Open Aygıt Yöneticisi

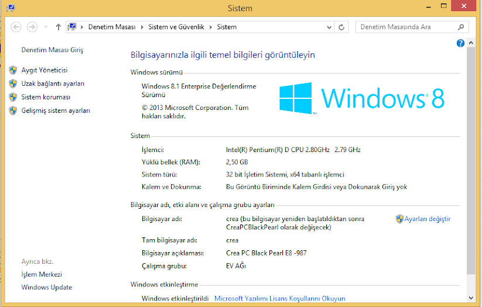coord(45,70)
